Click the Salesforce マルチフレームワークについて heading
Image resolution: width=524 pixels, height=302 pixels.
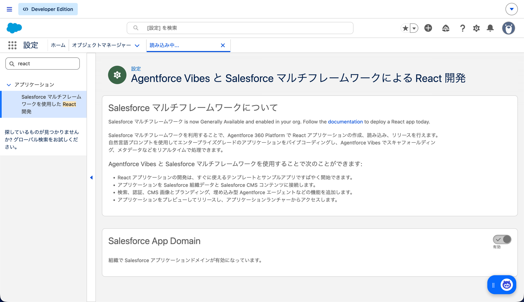point(193,108)
